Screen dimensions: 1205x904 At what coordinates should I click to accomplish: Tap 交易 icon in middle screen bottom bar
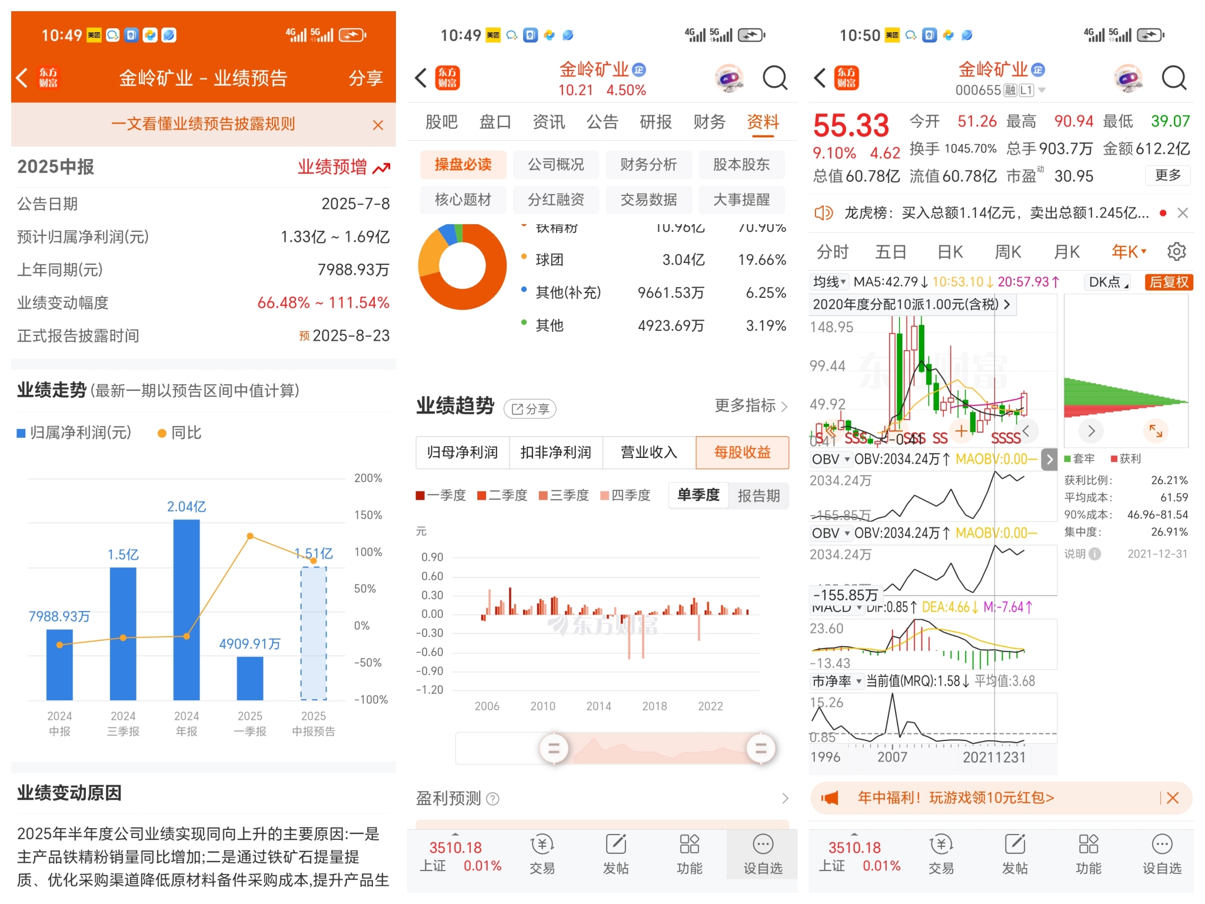[542, 854]
